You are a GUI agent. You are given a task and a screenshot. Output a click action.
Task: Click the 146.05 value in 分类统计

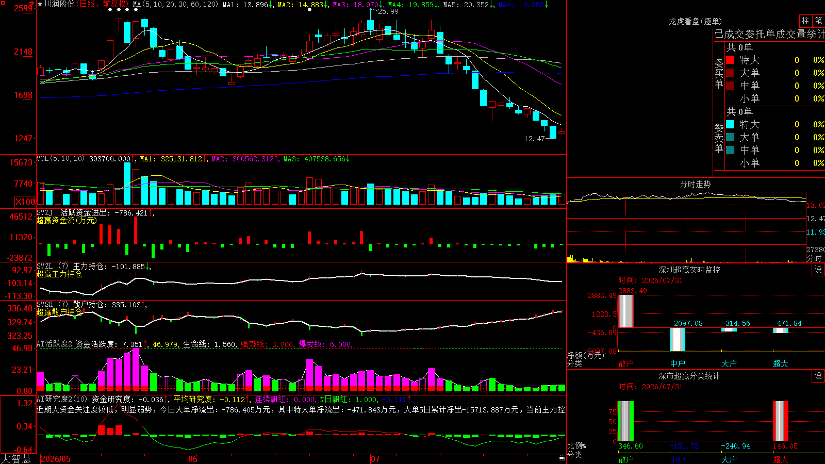785,446
